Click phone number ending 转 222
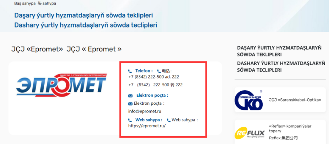Screen dimensions: 329x144 pyautogui.click(x=156, y=85)
